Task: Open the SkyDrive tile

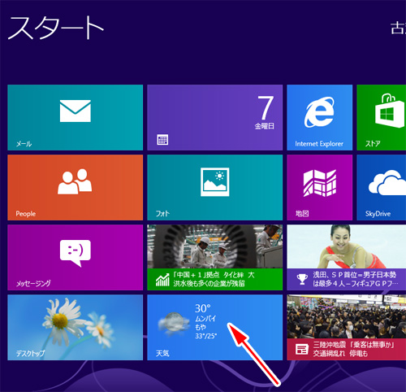Action: [x=382, y=187]
